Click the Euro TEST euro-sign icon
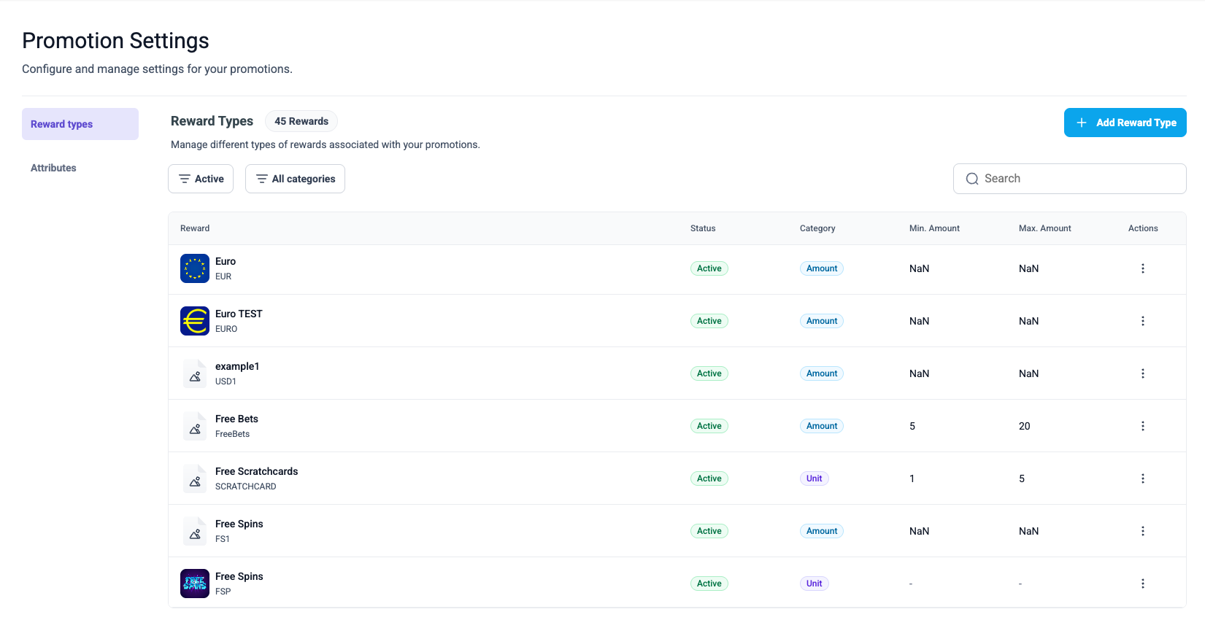 (195, 321)
